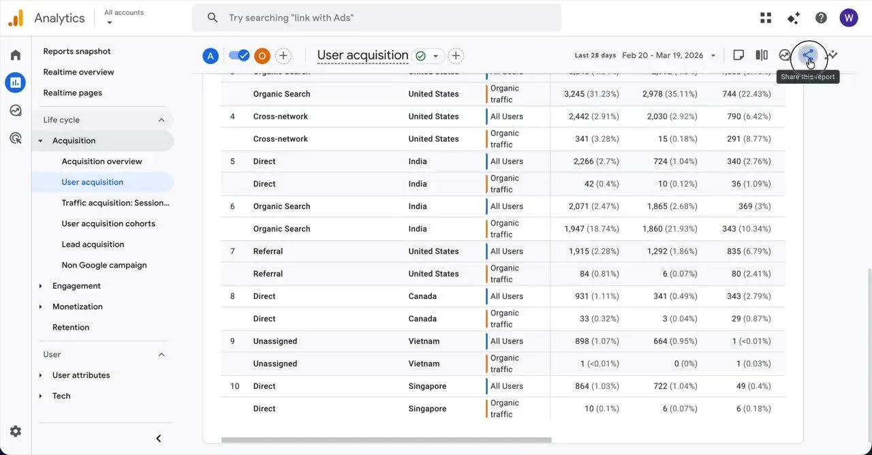Select the Organic traffic 'O' segment badge
This screenshot has height=455, width=872.
pyautogui.click(x=262, y=56)
